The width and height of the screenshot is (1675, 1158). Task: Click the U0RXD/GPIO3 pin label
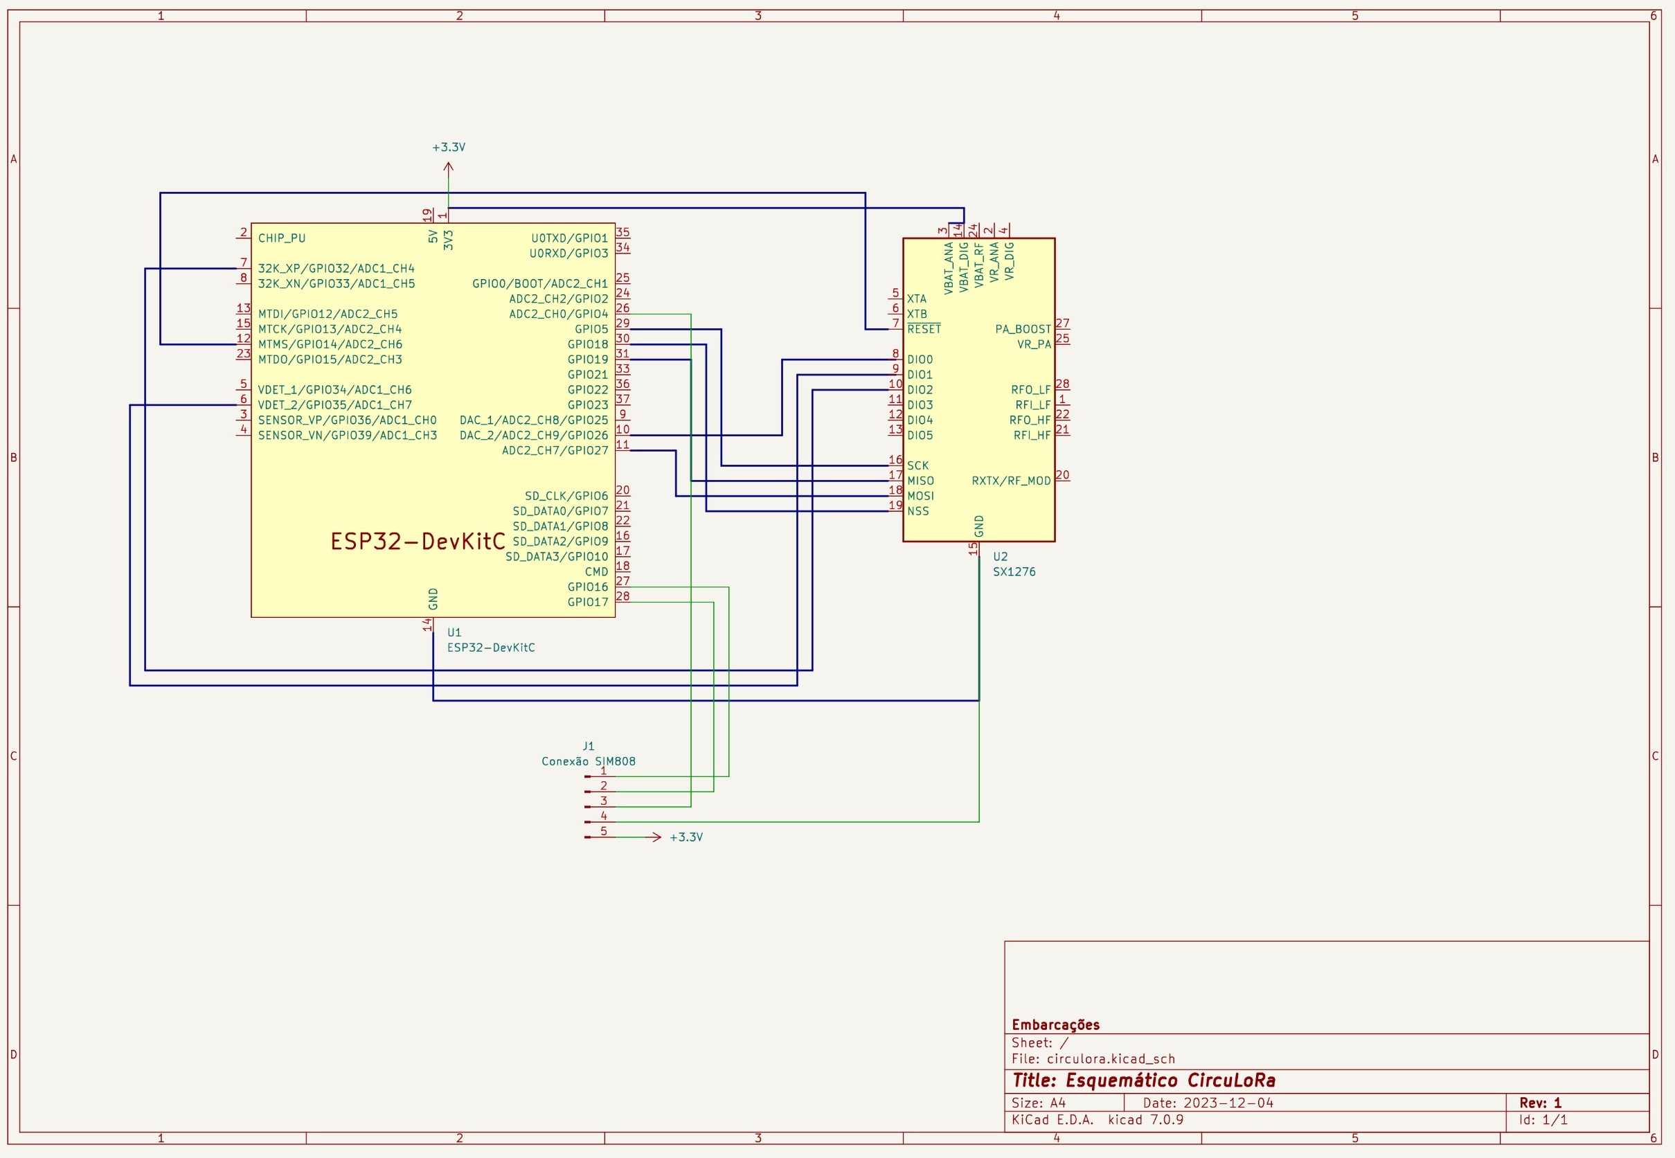click(x=568, y=253)
